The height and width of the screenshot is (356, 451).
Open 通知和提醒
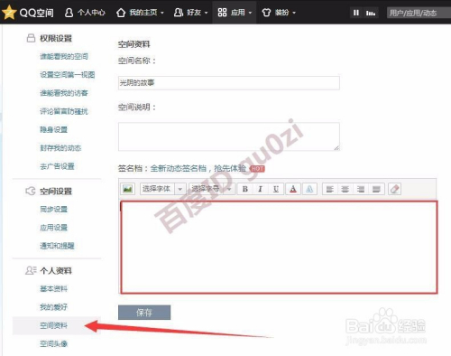57,246
